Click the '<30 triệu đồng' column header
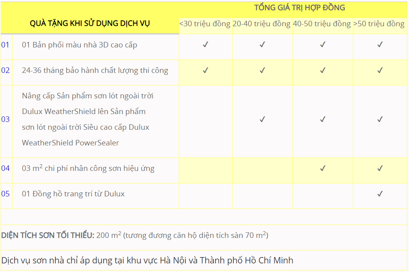This screenshot has width=409, height=272. (x=205, y=24)
